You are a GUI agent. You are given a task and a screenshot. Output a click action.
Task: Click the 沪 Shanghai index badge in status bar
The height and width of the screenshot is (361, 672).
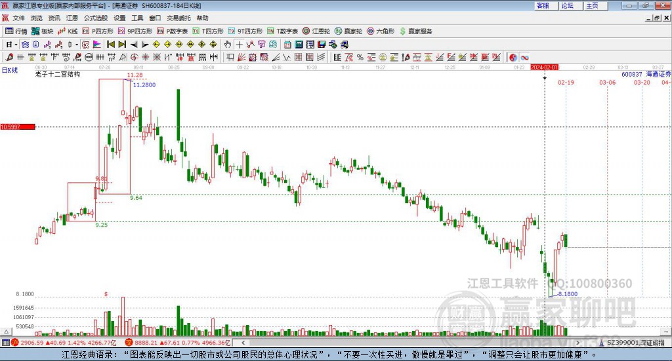(15, 343)
